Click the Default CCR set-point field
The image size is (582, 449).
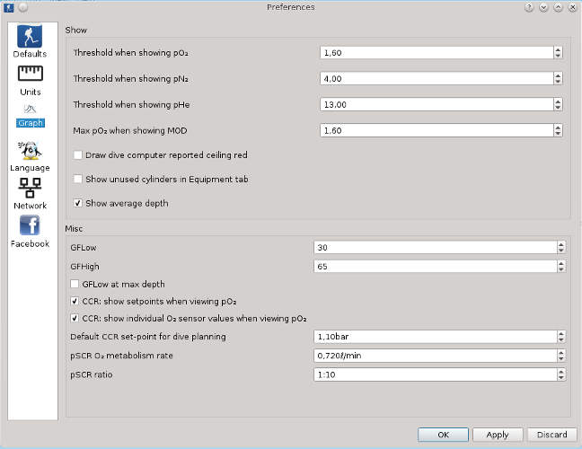tap(435, 337)
